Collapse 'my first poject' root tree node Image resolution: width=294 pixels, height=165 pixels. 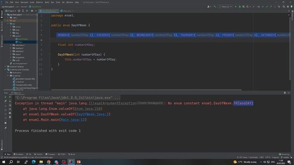[5, 15]
